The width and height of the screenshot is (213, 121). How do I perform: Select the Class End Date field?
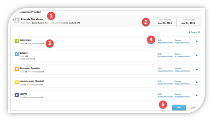(165, 22)
